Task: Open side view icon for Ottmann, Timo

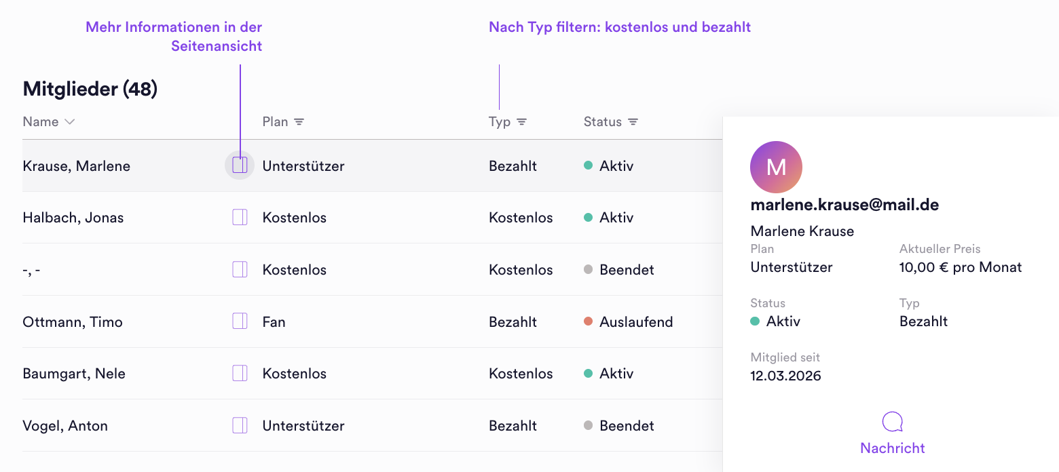Action: coord(240,321)
